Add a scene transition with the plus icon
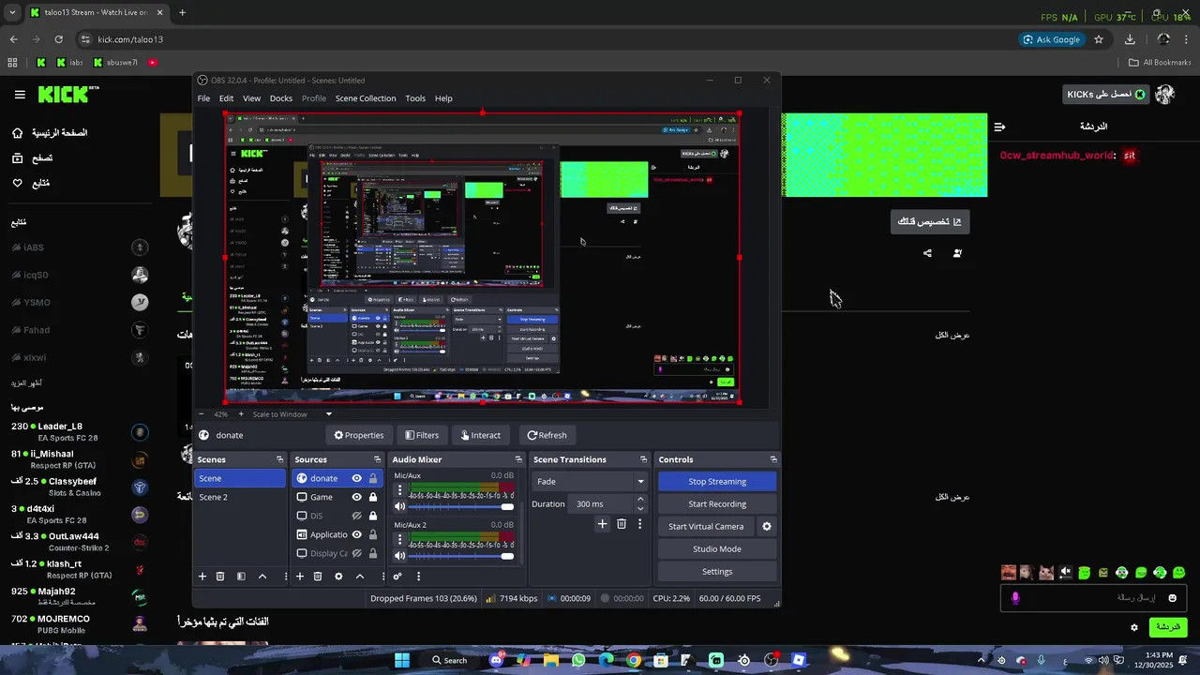This screenshot has width=1200, height=675. coord(603,524)
